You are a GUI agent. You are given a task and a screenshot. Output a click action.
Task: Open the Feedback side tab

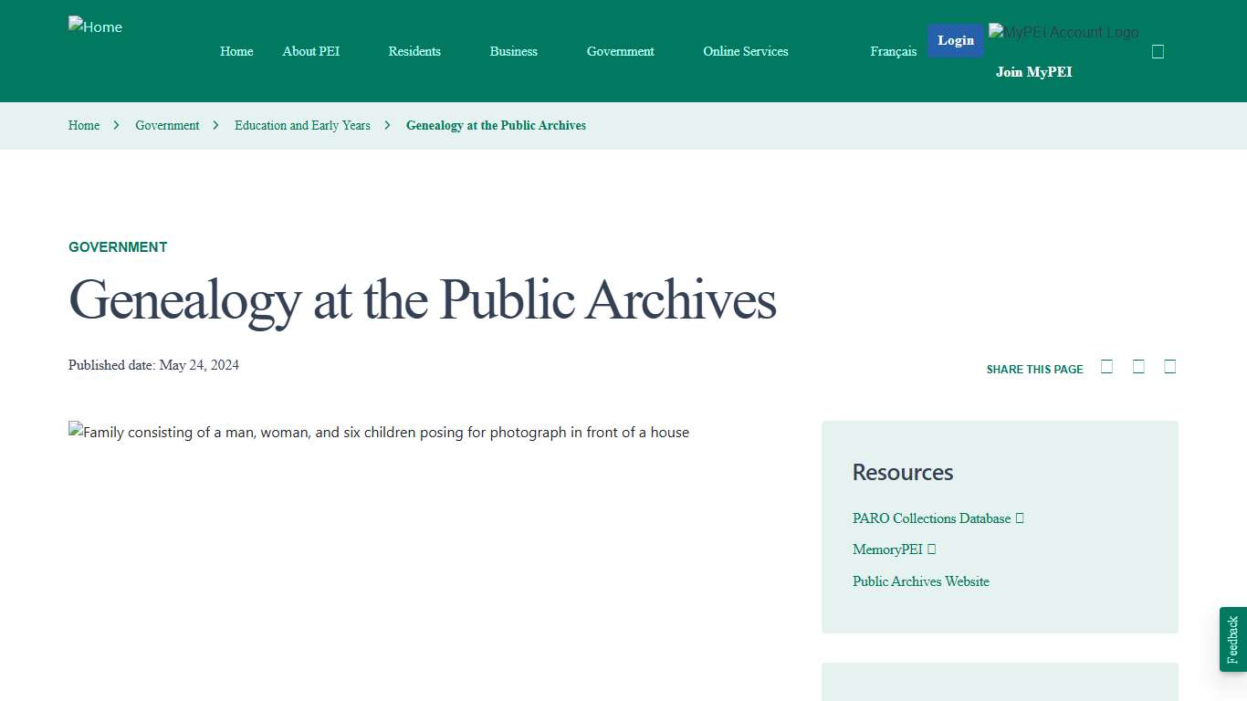pos(1232,639)
